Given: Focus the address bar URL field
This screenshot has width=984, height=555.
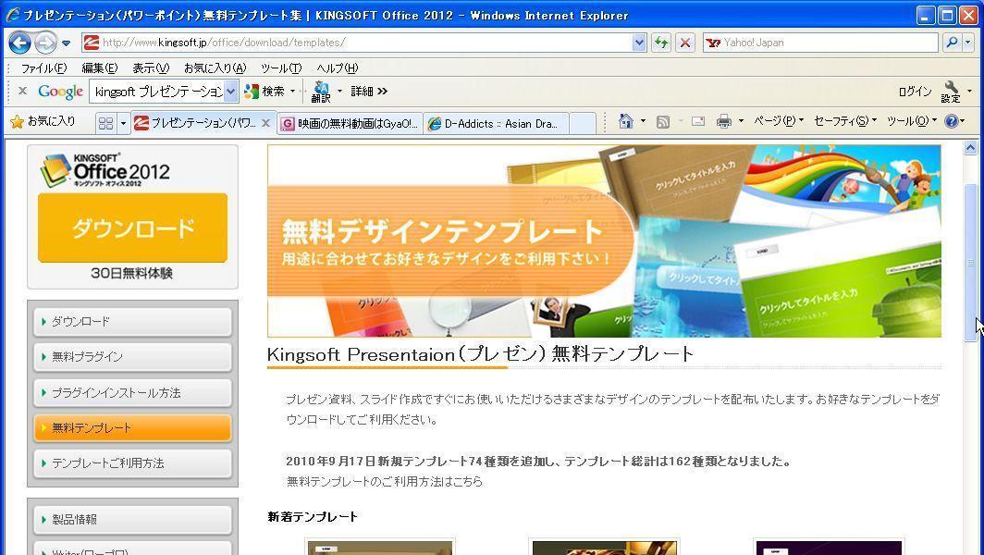Looking at the screenshot, I should coord(366,43).
